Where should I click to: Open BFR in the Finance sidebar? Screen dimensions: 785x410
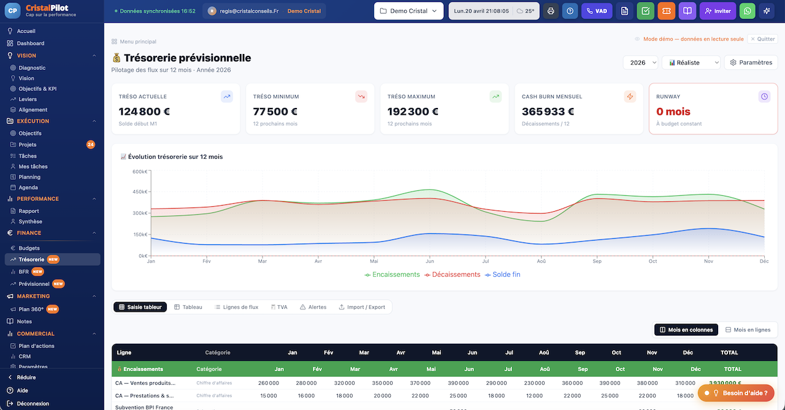click(24, 271)
